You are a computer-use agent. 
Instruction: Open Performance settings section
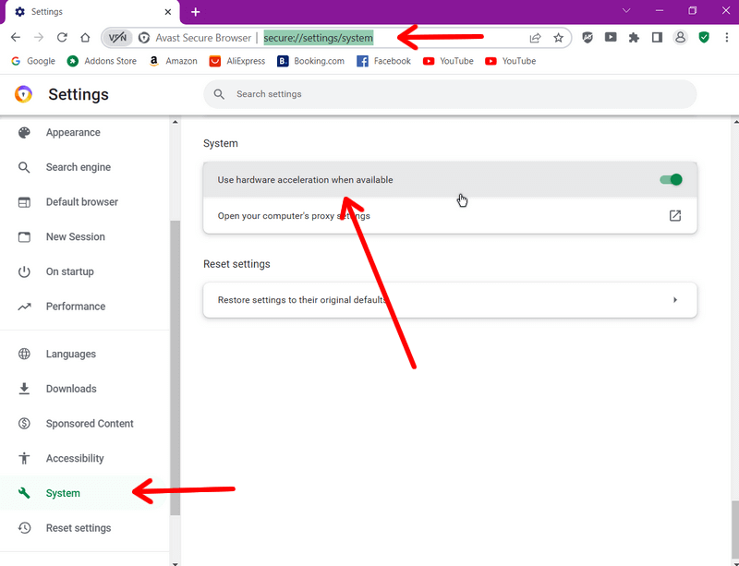click(x=76, y=307)
